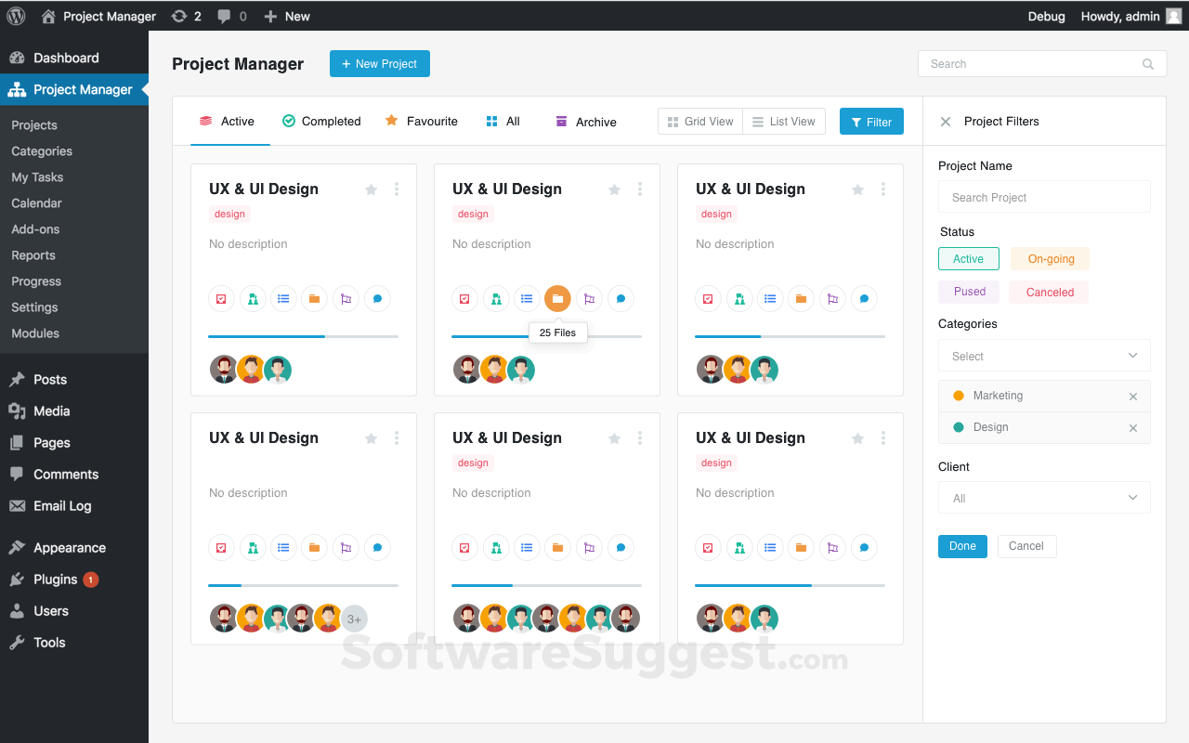Open the Tasks icon on the first project card

pos(221,298)
